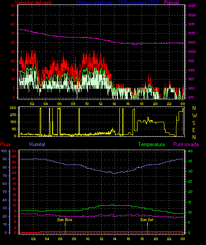206x245 pixels.
Task: Click the 'Sun Rise' marker label
Action: pos(65,220)
